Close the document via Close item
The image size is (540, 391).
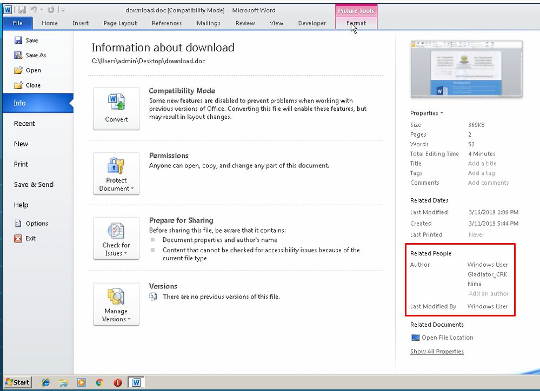click(x=19, y=85)
